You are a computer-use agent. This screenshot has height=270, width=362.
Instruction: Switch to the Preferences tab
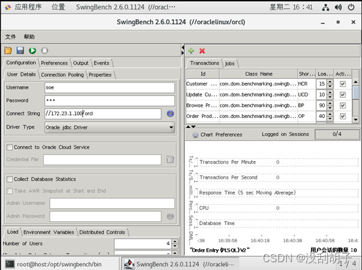(54, 63)
